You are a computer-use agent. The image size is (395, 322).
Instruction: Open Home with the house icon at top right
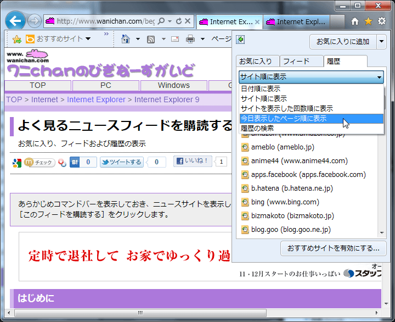(355, 21)
